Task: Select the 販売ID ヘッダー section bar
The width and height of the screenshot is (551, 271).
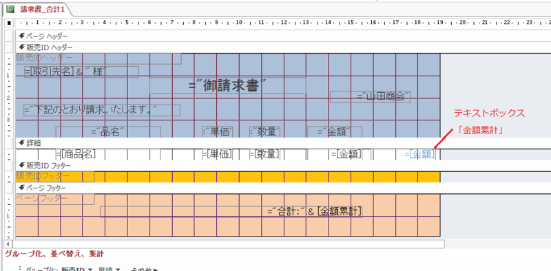Action: click(x=283, y=47)
